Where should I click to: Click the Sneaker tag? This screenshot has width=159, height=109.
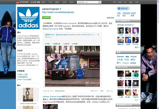tap(121, 57)
